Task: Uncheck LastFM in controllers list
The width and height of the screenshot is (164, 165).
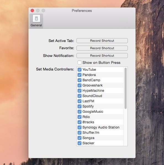Action: [80, 101]
